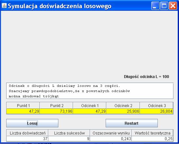179x144 pixels.
Task: Select the Punkt 1 column header
Action: click(23, 105)
